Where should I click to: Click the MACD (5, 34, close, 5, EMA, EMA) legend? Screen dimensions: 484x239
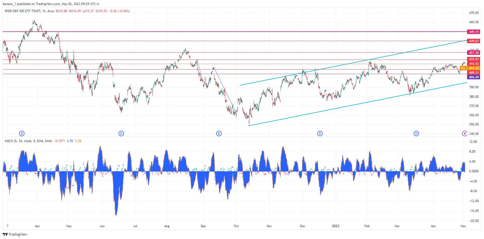pyautogui.click(x=28, y=141)
